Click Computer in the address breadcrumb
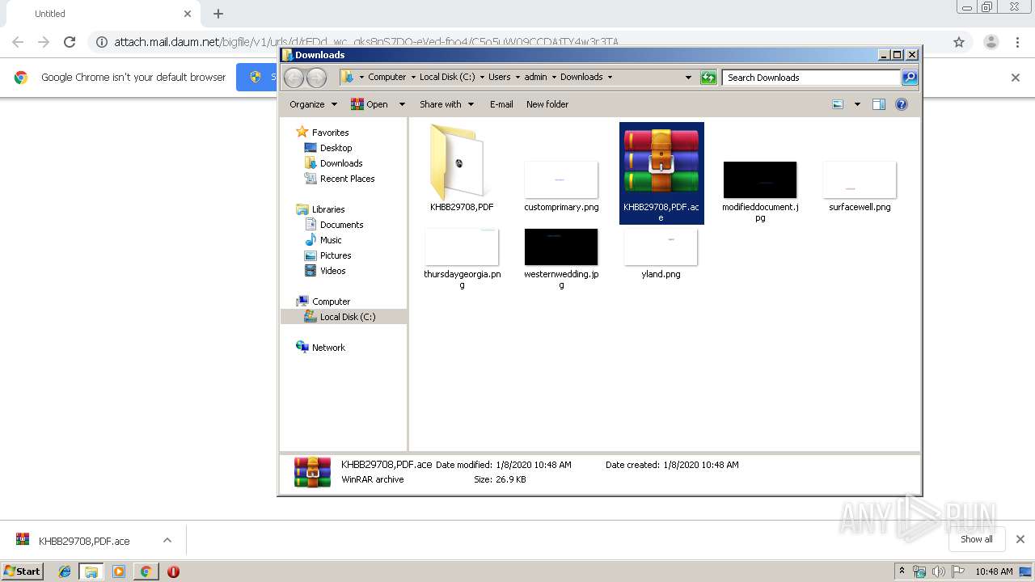The width and height of the screenshot is (1035, 582). [387, 78]
